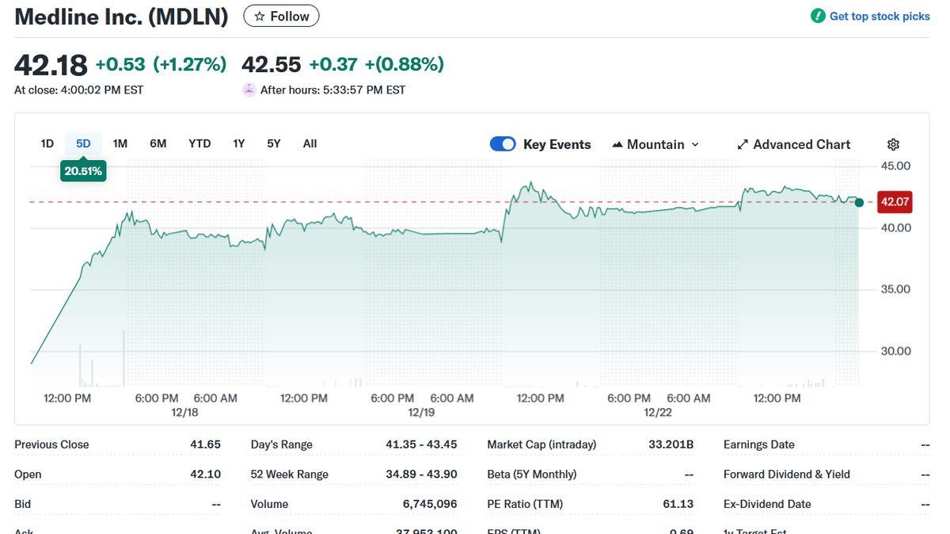Click the red 42.07 price marker
The height and width of the screenshot is (534, 950).
coord(895,202)
